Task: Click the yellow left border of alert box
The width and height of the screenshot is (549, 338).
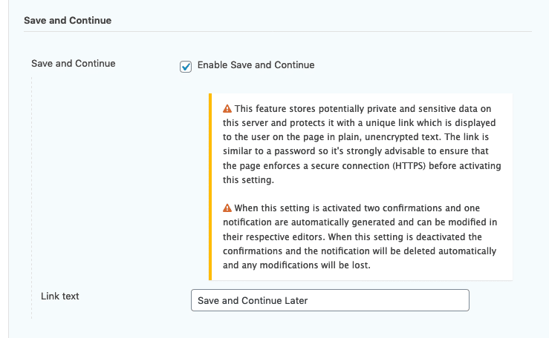Action: (210, 187)
